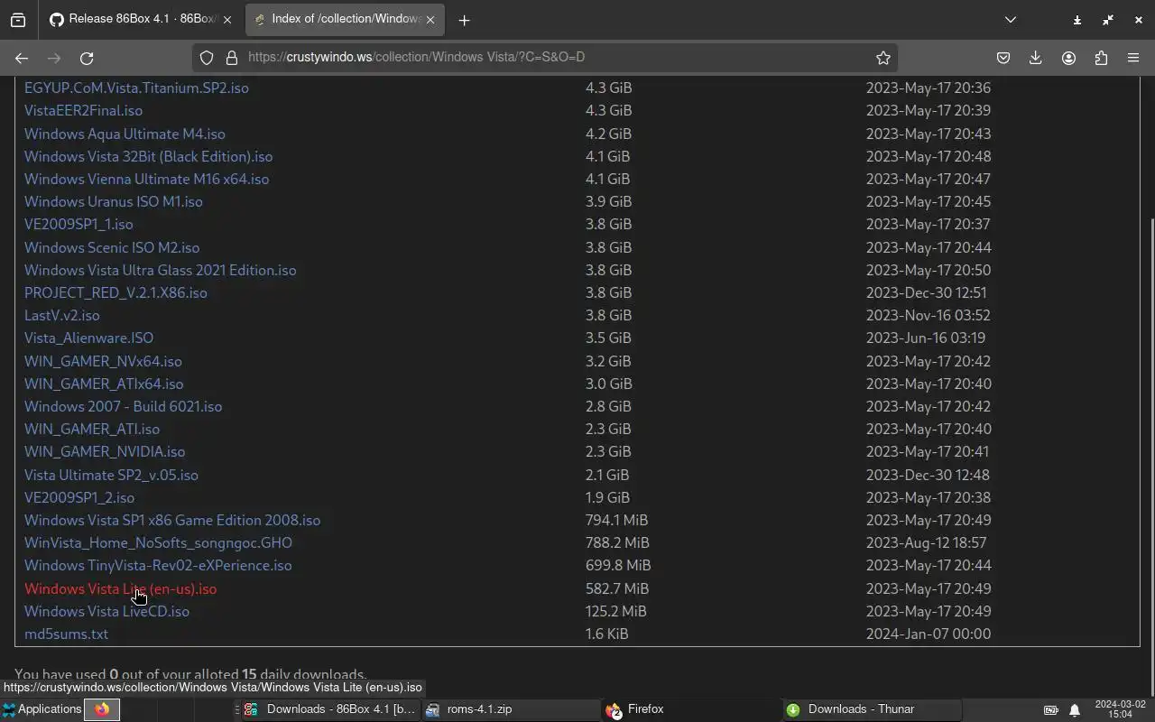This screenshot has height=722, width=1155.
Task: Download Windows Vista Lite (en-us).iso
Action: (x=120, y=588)
